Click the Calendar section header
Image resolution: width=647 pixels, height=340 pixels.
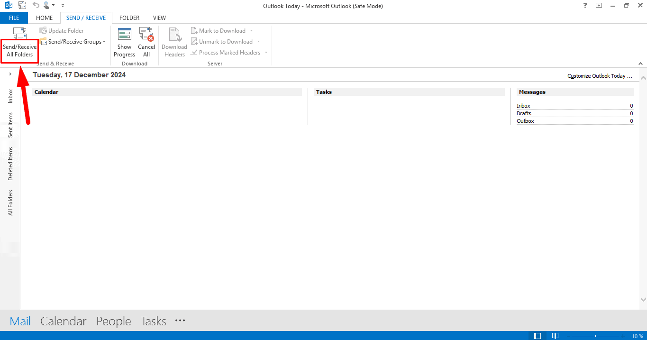167,92
